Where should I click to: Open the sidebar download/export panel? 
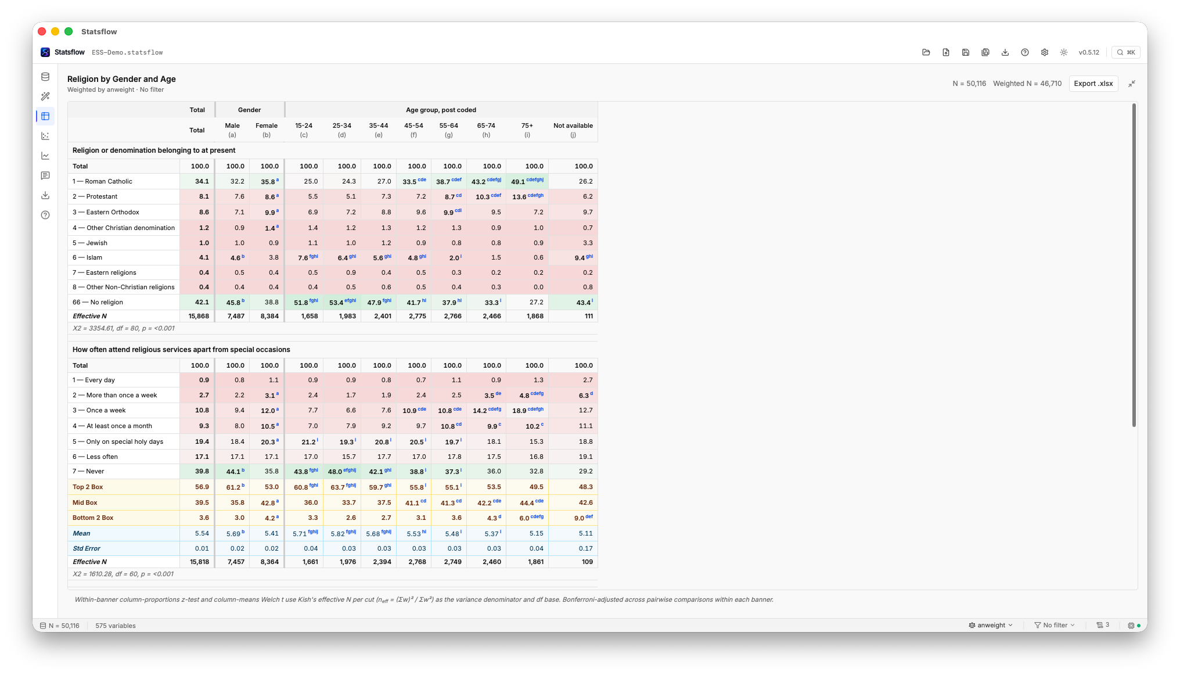click(45, 195)
